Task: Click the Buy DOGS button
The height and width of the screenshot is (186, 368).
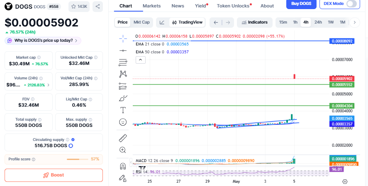Action: click(301, 4)
